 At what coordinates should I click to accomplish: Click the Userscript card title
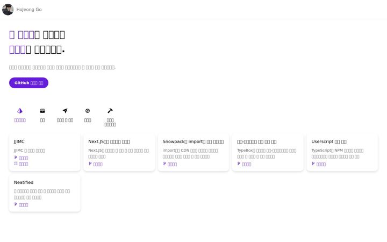click(x=329, y=141)
